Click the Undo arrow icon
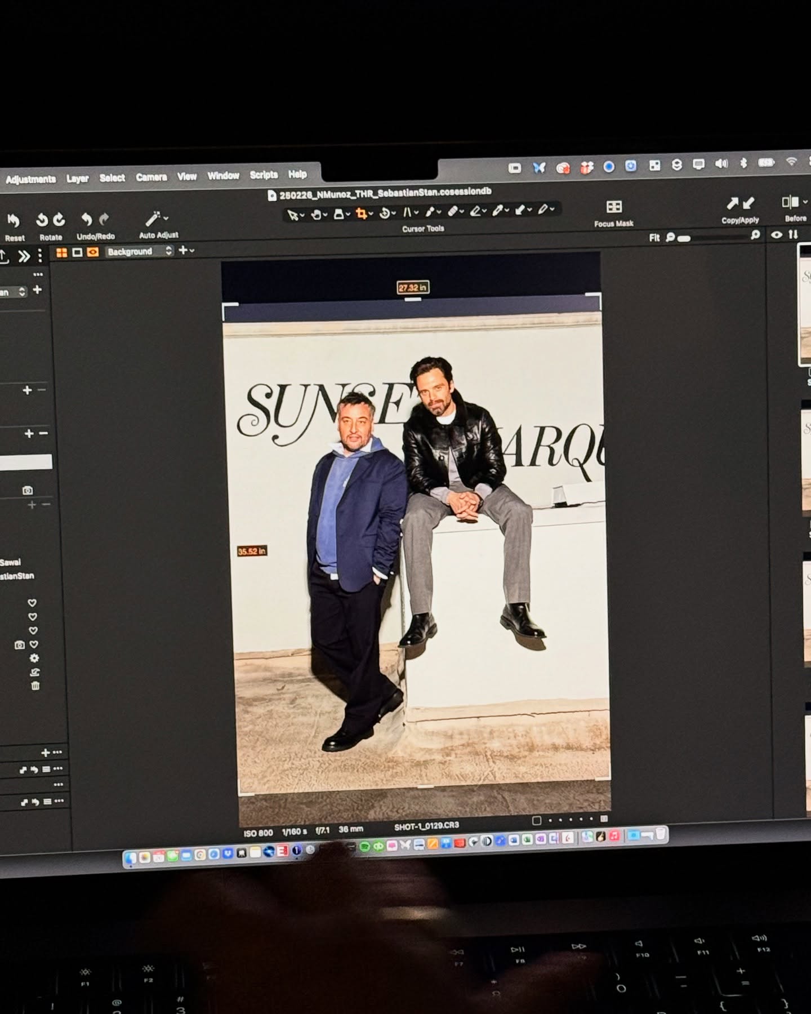 tap(86, 219)
